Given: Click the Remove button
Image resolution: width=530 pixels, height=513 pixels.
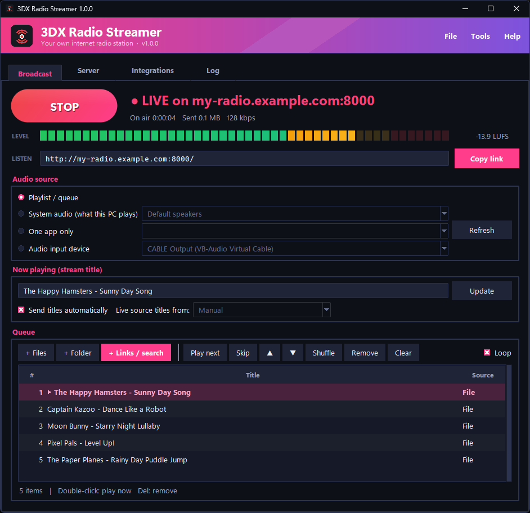Looking at the screenshot, I should click(x=365, y=353).
